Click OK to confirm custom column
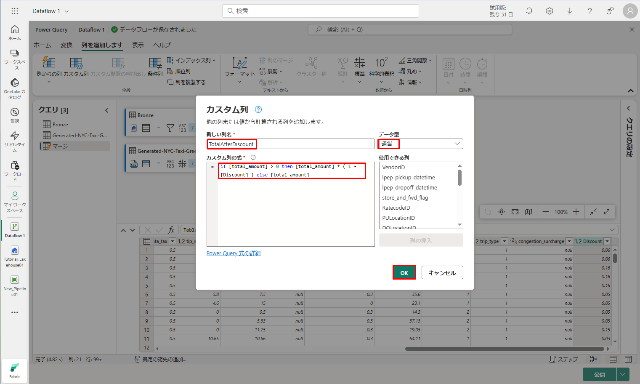Viewport: 640px width, 384px height. click(x=404, y=273)
